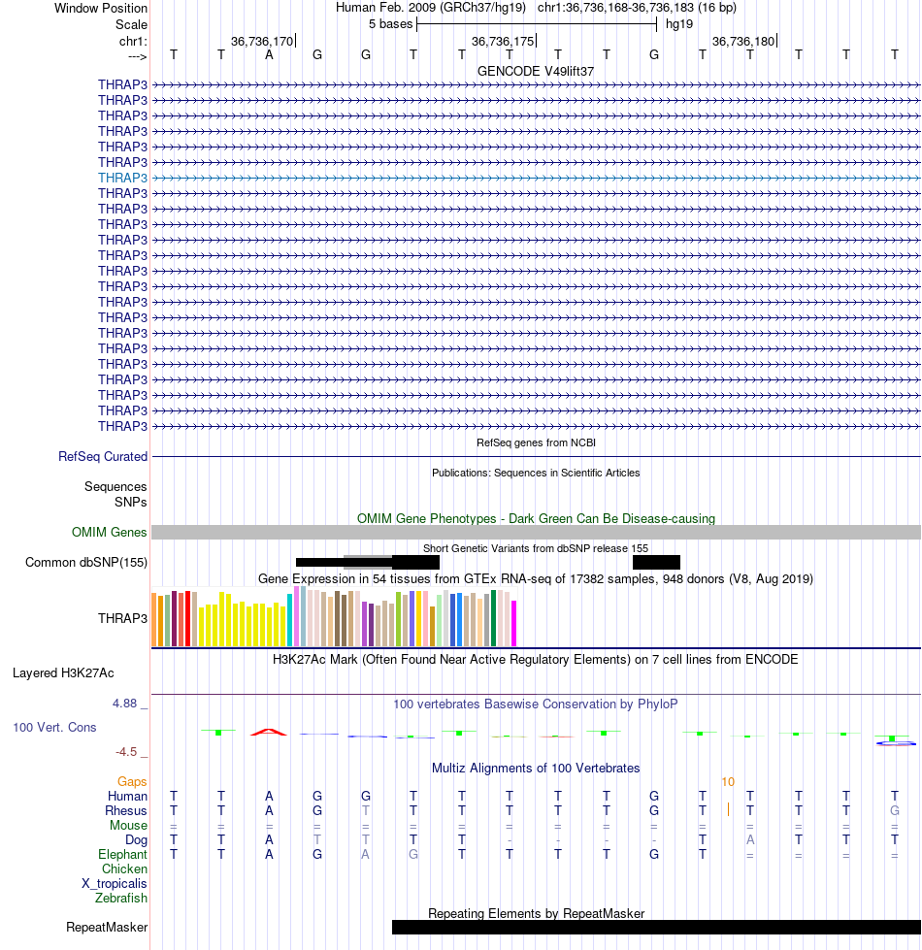Open the RefSeq Curated track label
This screenshot has height=950, width=922.
click(x=102, y=456)
